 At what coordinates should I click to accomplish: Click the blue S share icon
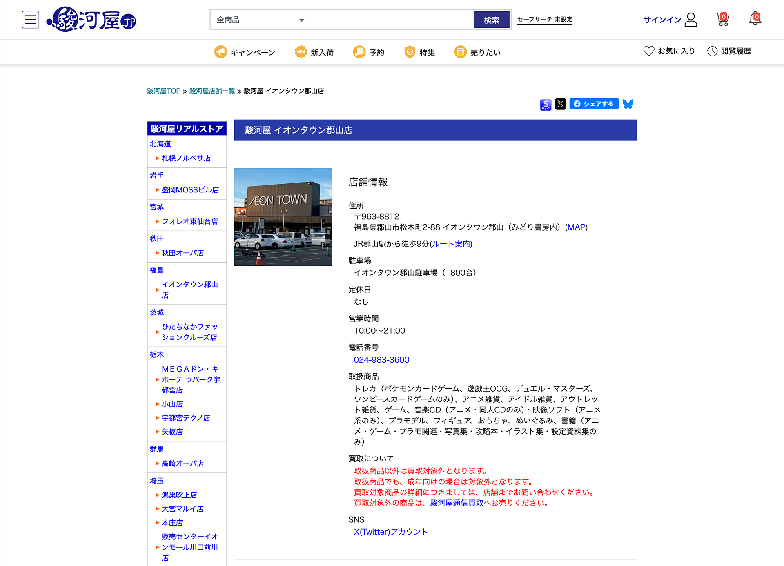tap(546, 105)
